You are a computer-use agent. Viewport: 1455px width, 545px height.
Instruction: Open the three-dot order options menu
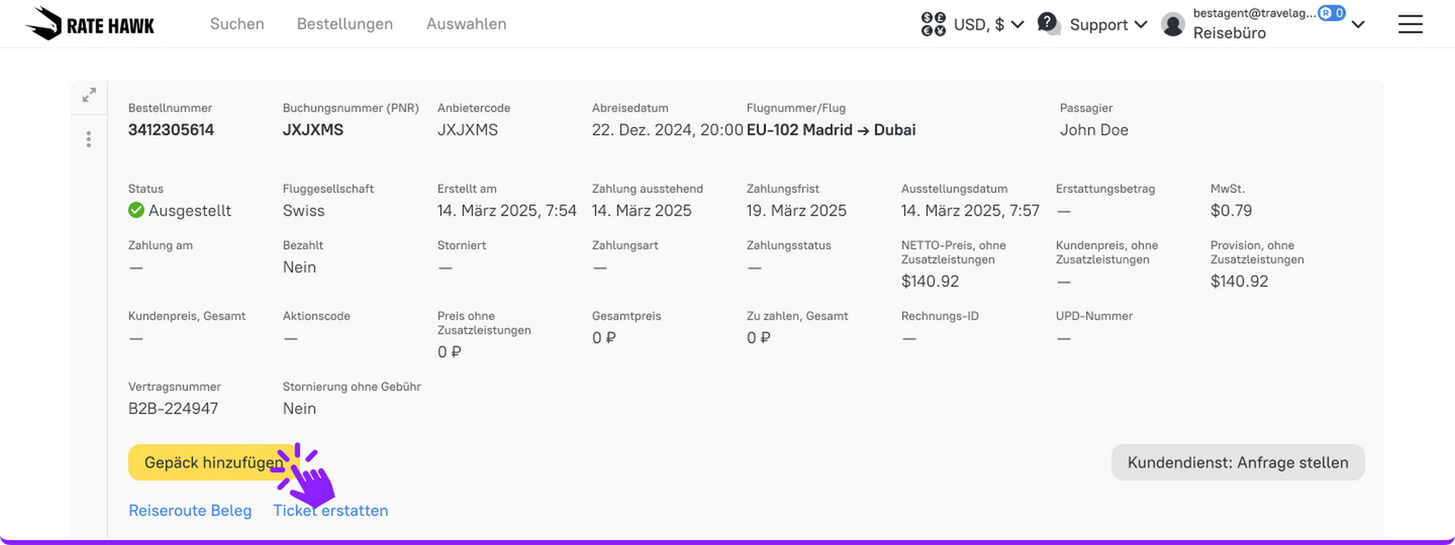[x=89, y=140]
